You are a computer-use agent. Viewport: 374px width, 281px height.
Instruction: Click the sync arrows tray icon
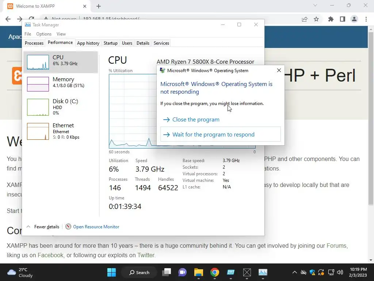click(321, 272)
